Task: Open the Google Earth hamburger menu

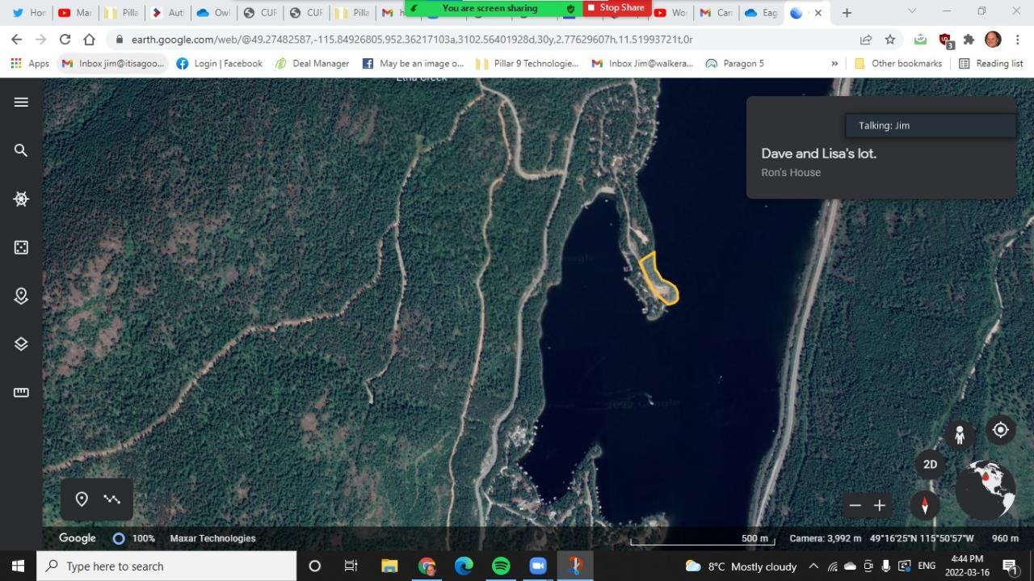Action: (21, 102)
